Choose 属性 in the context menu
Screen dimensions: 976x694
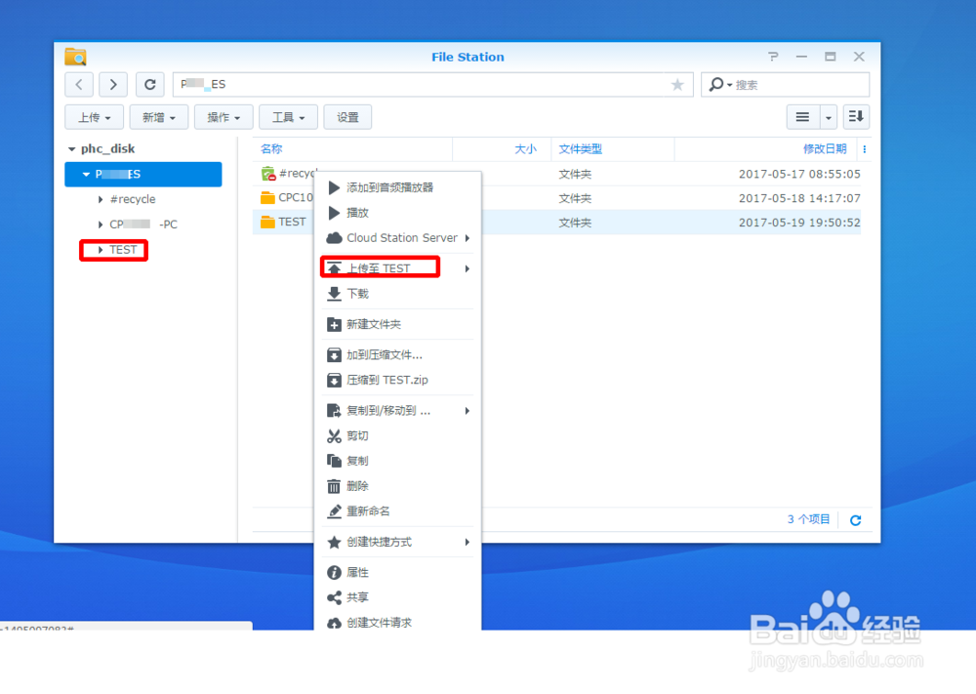(x=397, y=572)
